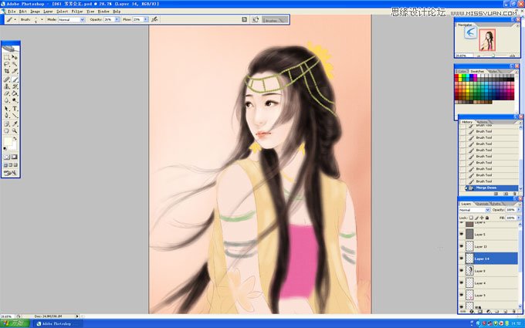Delete current state in History panel
This screenshot has width=525, height=328.
point(515,194)
